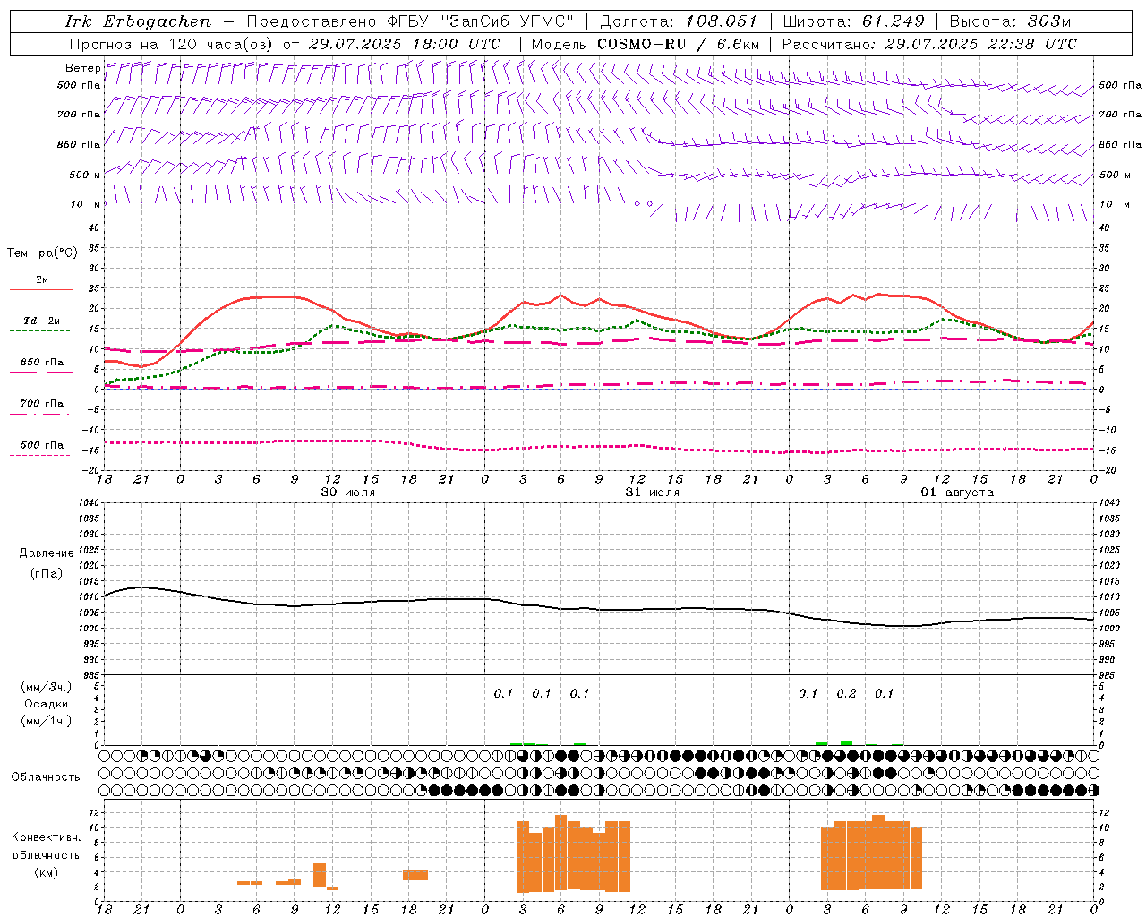Click the Давление pressure panel label

(x=47, y=553)
